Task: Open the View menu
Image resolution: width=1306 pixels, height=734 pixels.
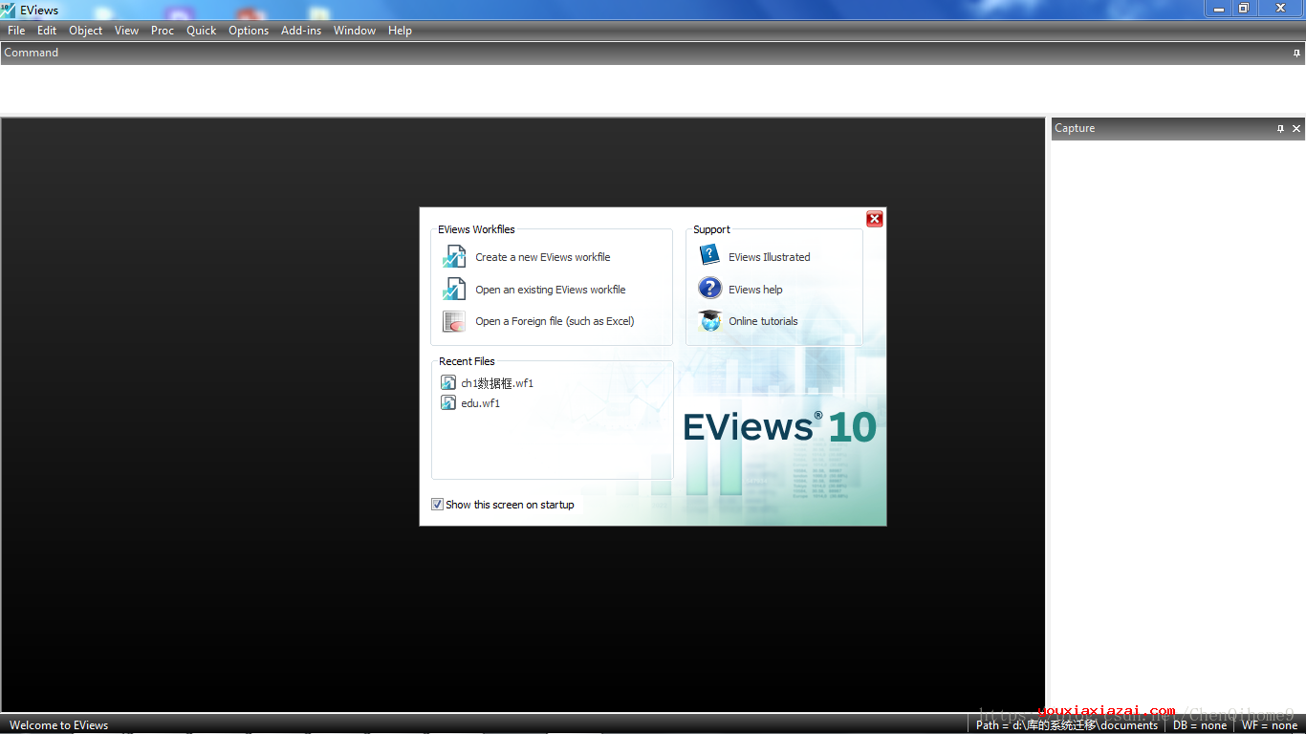Action: tap(127, 31)
